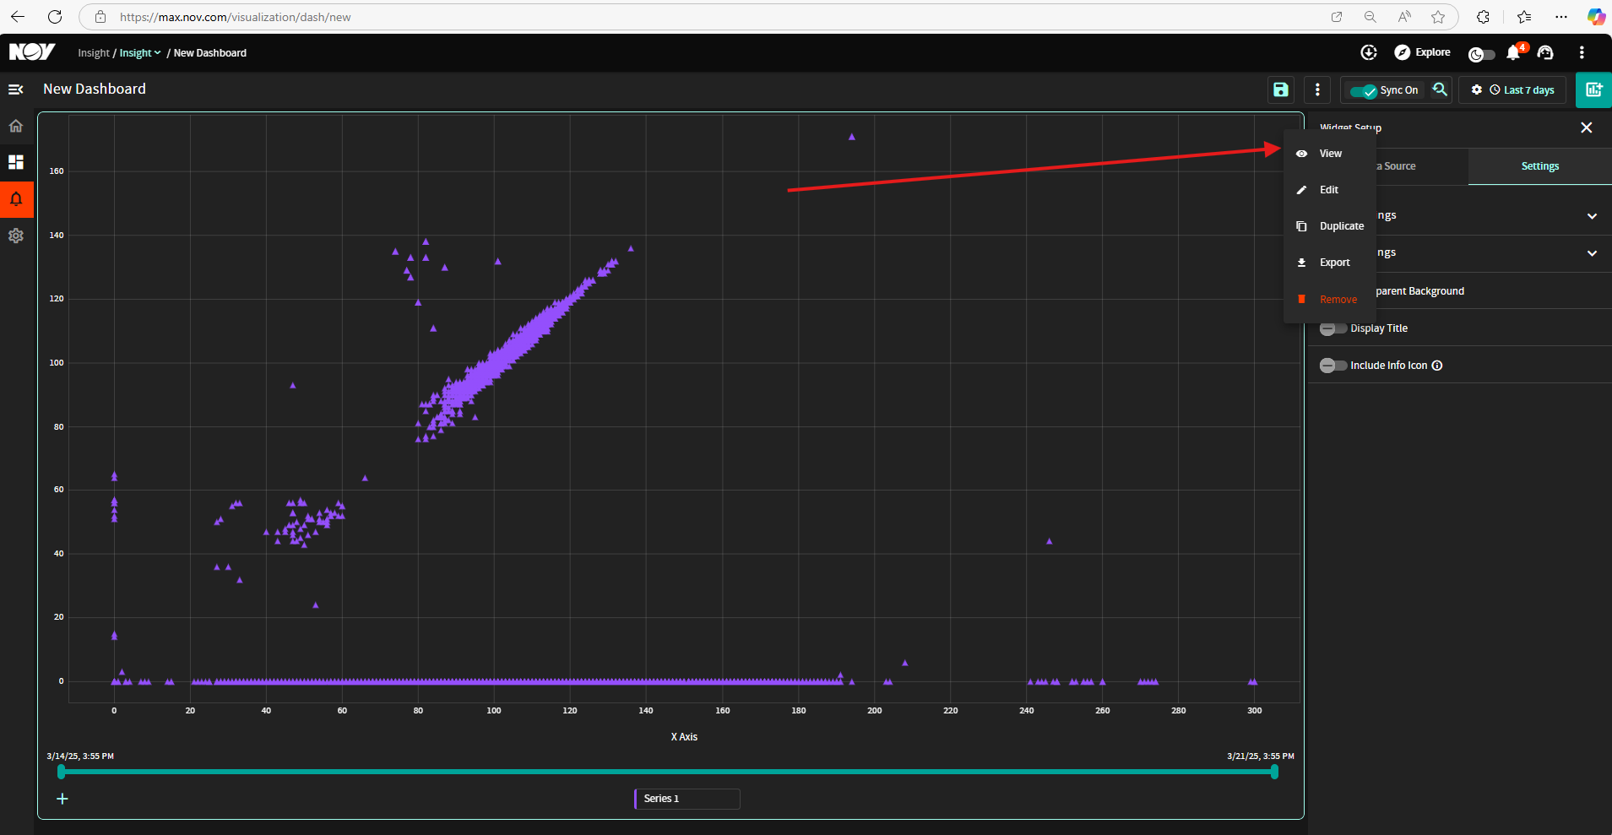Click the save dashboard icon
Viewport: 1612px width, 835px height.
[x=1281, y=89]
